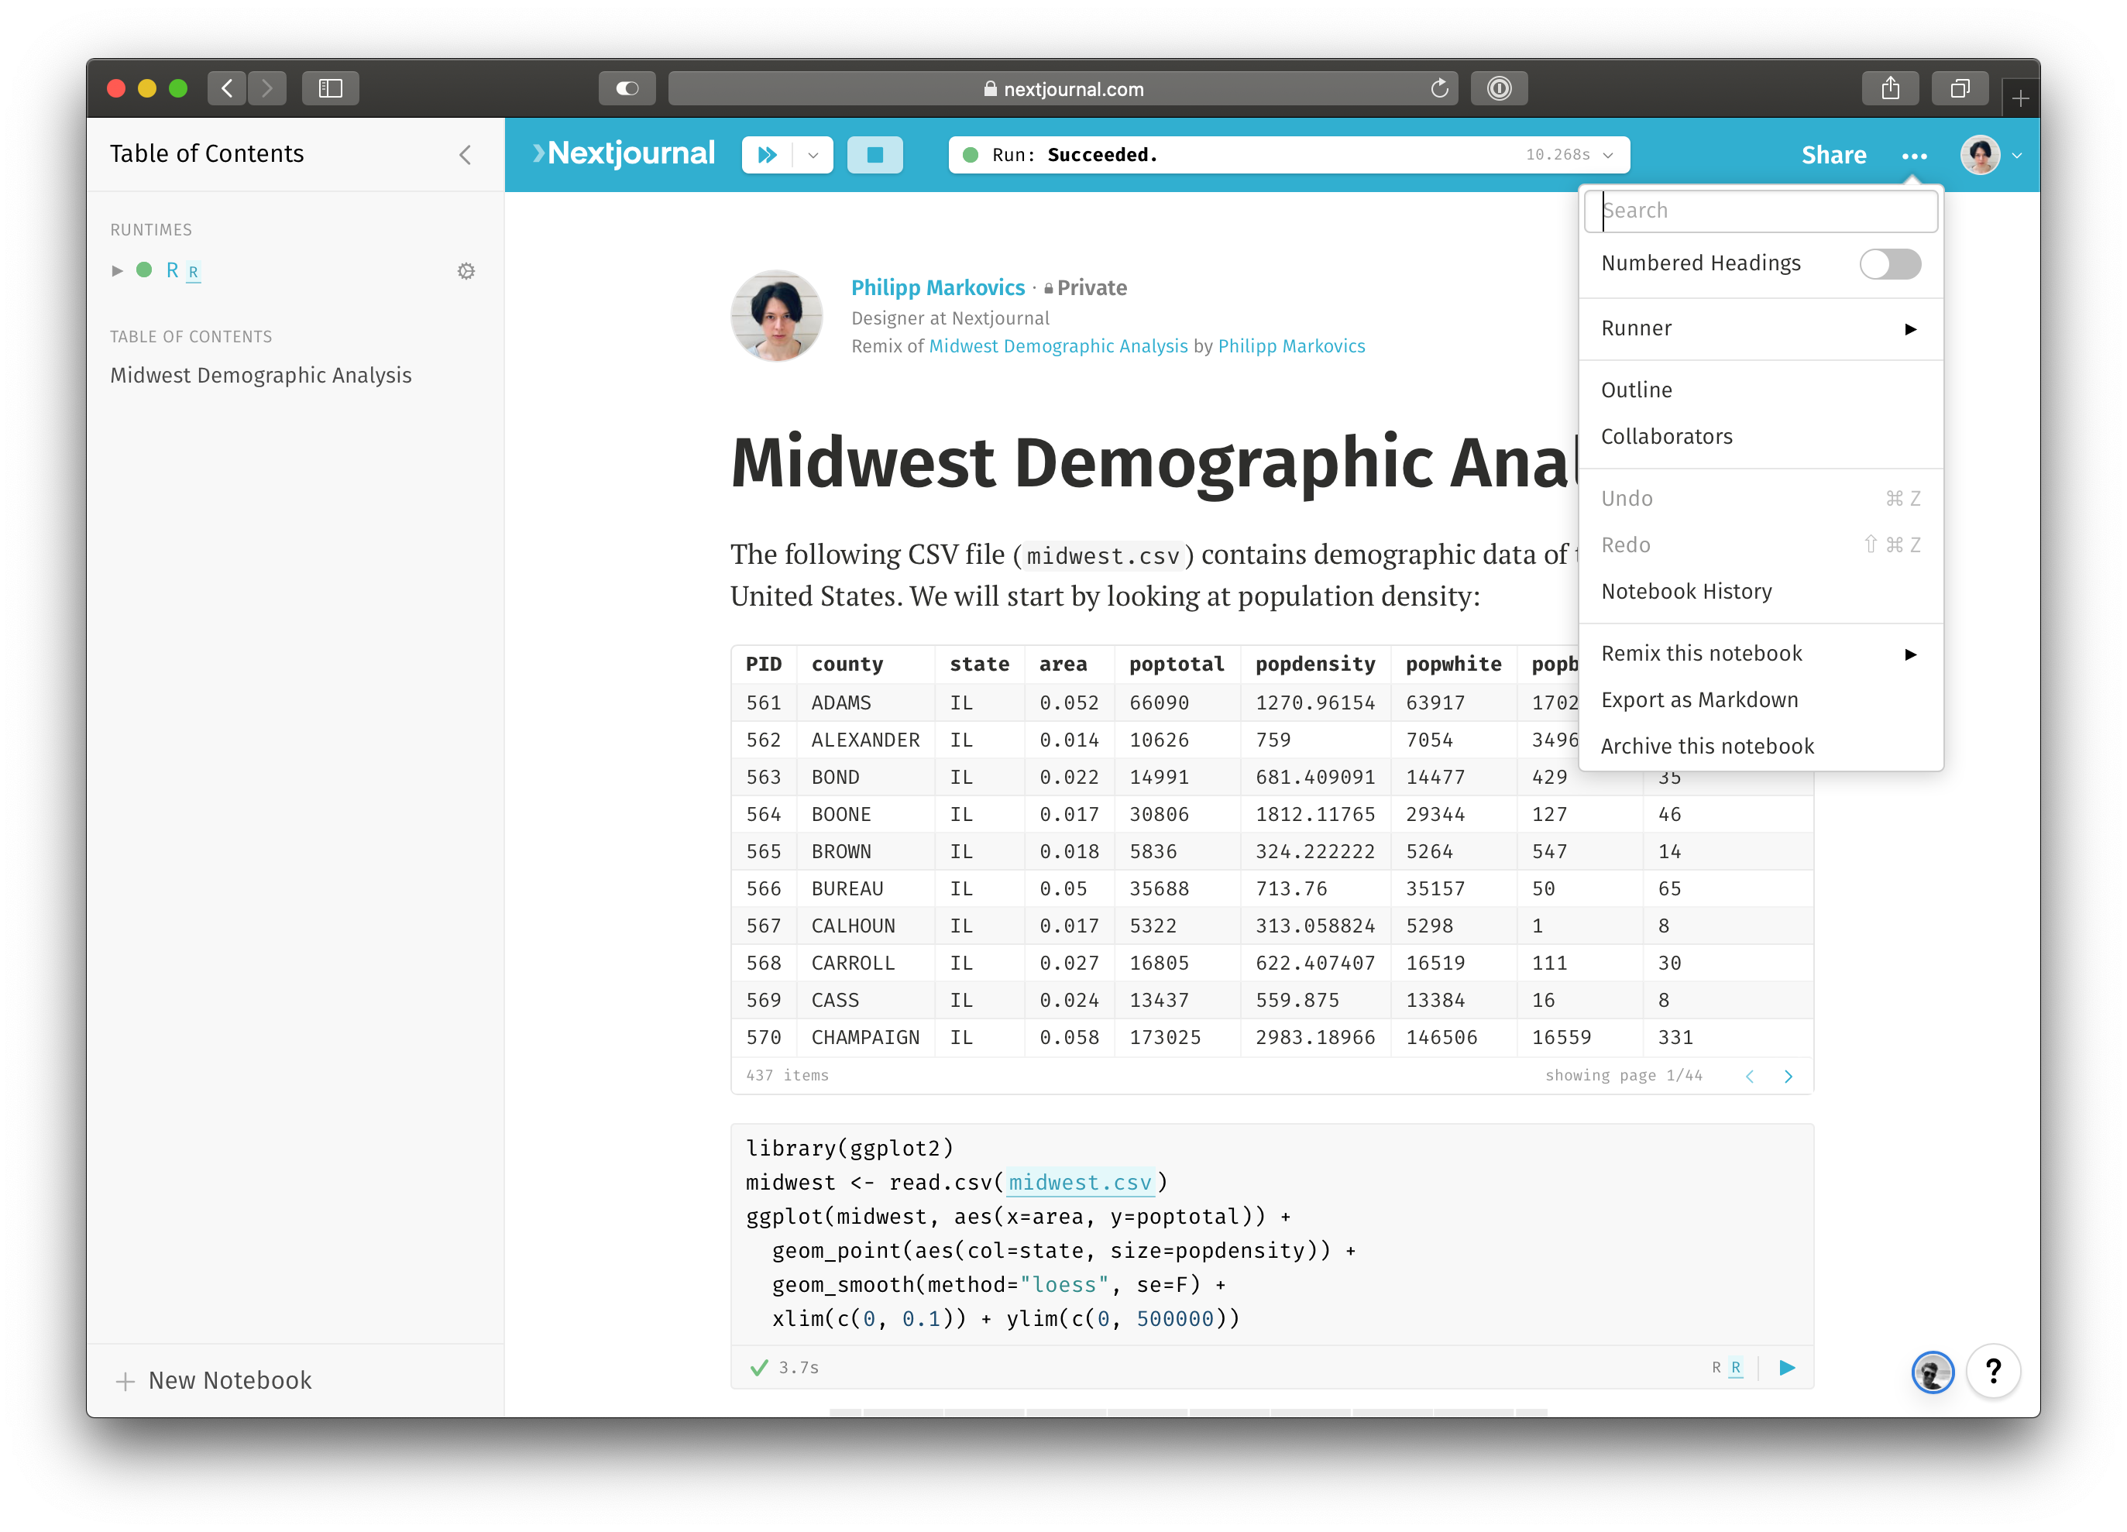Go to next table page arrow
Viewport: 2127px width, 1532px height.
[1788, 1077]
